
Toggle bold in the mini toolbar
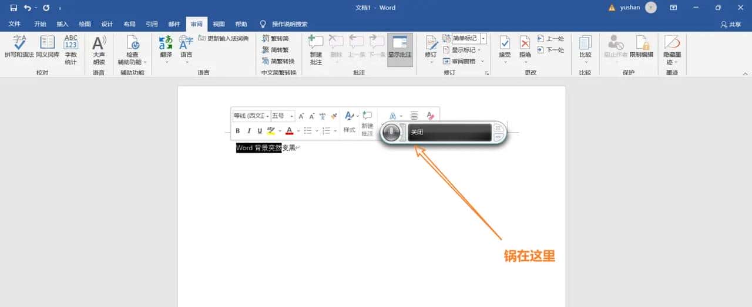pos(238,131)
